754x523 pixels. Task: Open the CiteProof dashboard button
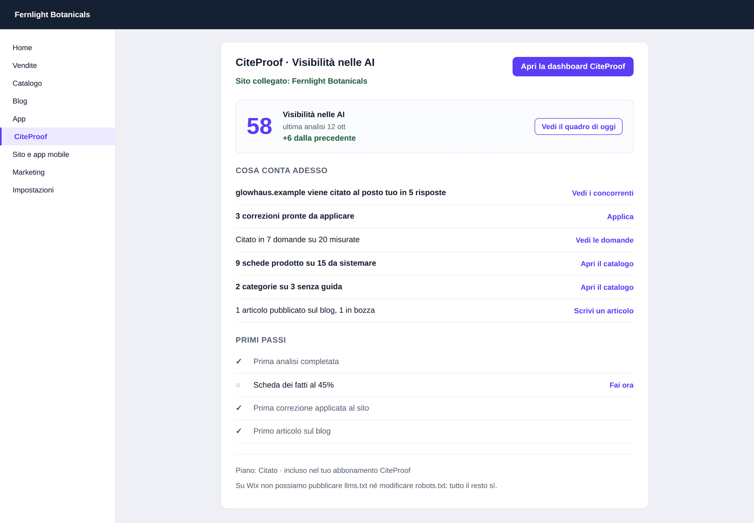pyautogui.click(x=573, y=67)
